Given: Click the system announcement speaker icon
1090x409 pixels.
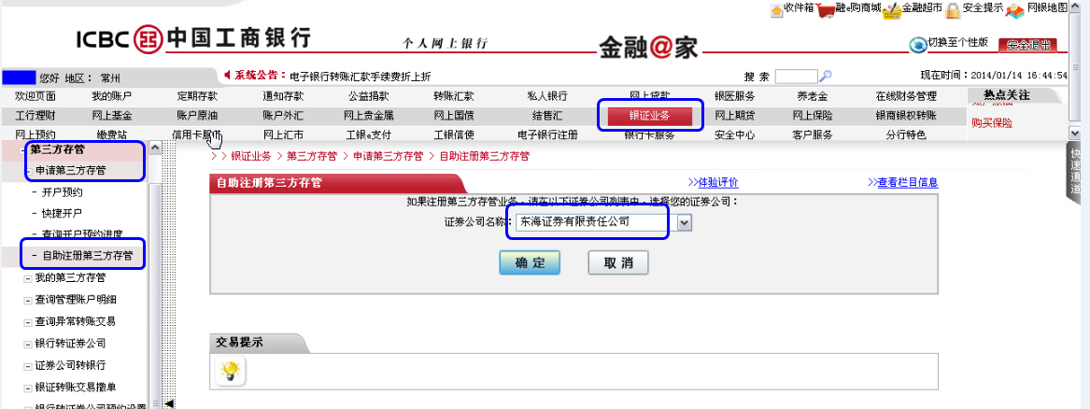Looking at the screenshot, I should [227, 75].
